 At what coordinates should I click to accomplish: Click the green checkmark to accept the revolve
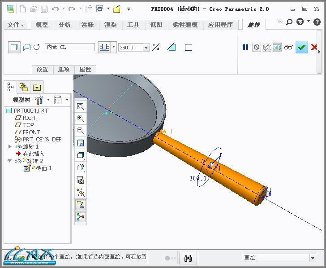[302, 47]
